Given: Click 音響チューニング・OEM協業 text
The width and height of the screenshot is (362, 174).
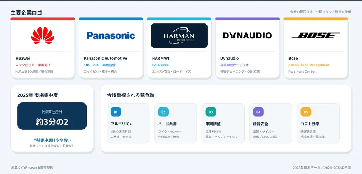Looking at the screenshot, I should click(x=240, y=72).
